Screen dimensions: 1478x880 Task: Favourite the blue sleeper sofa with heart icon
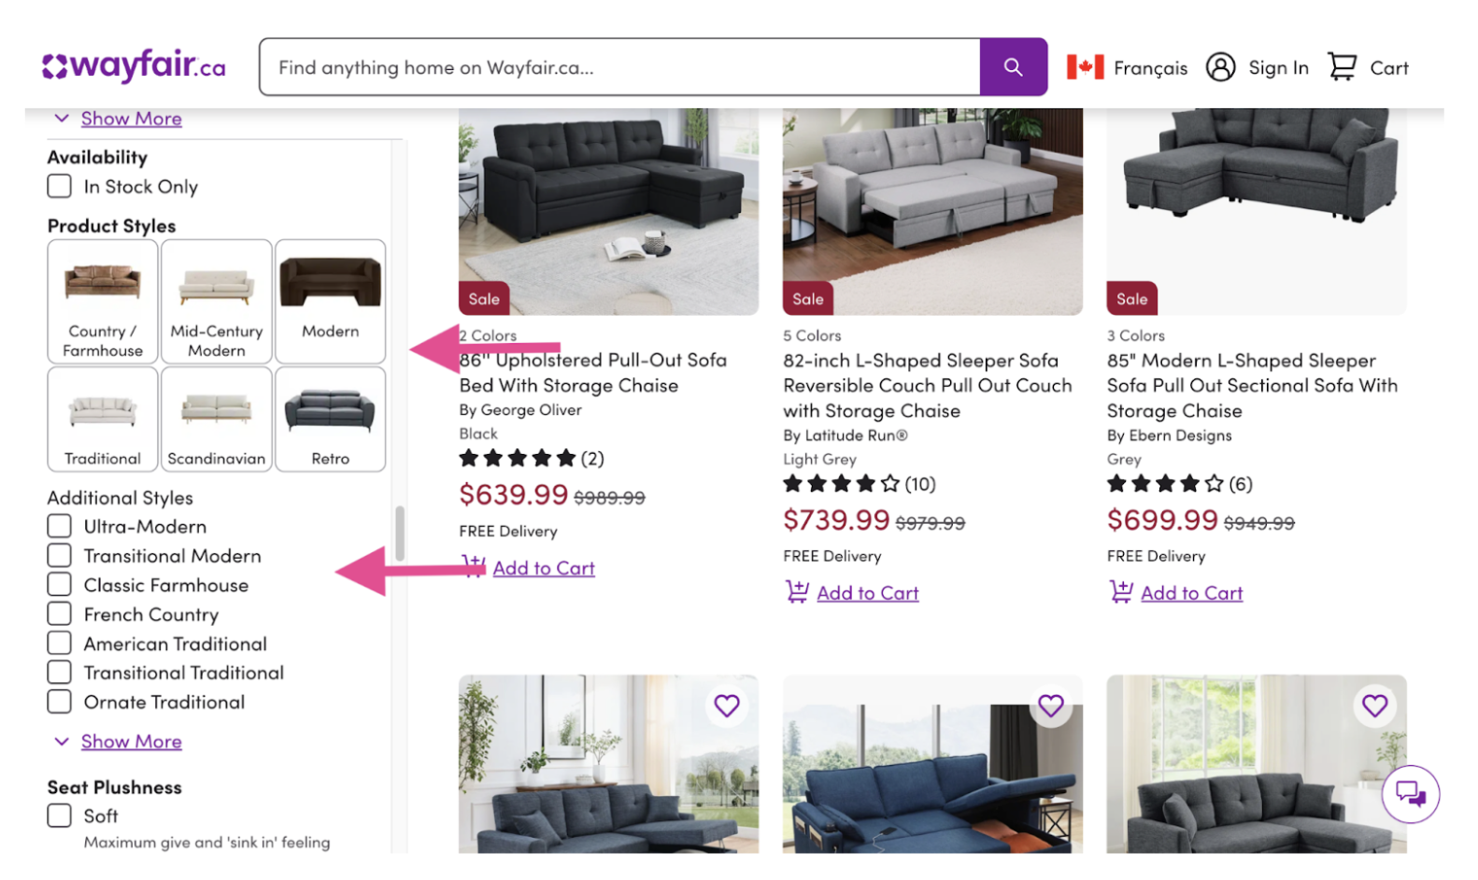click(727, 706)
